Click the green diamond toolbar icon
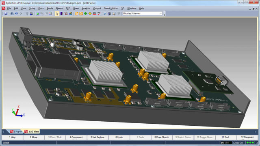This screenshot has height=146, width=260. tap(85, 13)
